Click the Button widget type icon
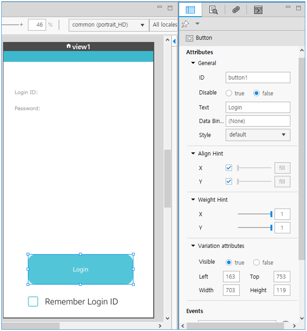 click(190, 38)
